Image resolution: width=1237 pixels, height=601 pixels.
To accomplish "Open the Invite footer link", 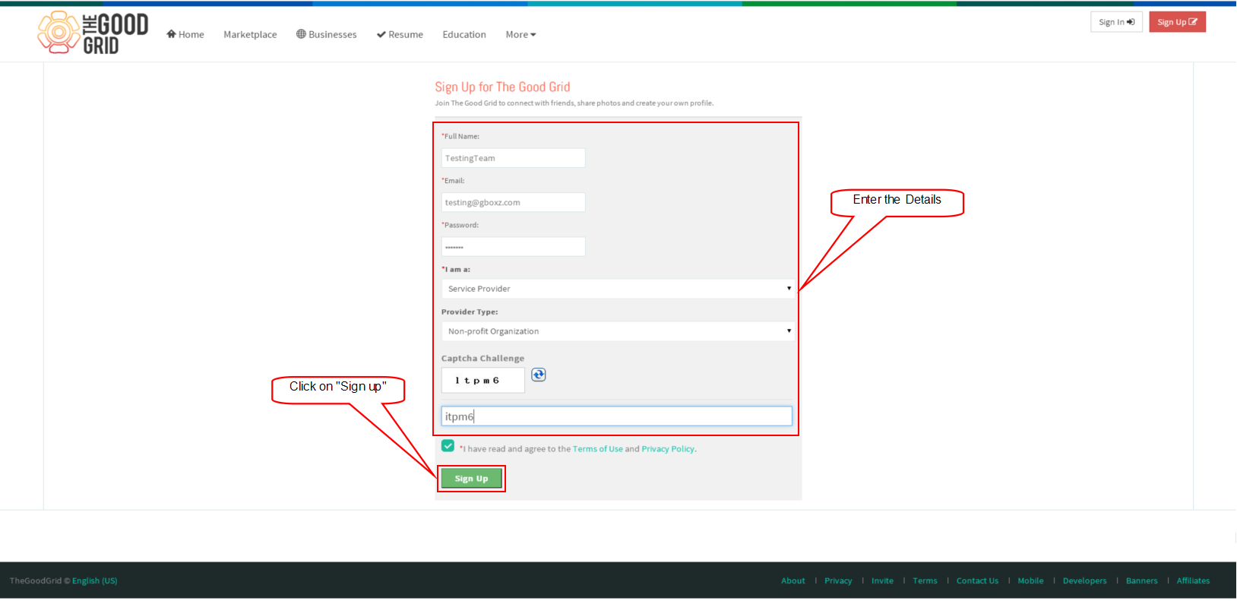I will tap(882, 580).
